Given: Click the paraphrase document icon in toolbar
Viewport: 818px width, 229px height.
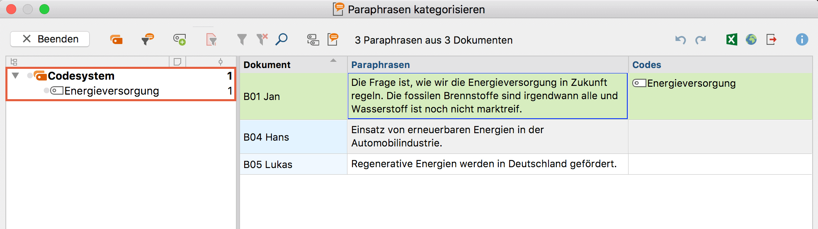Looking at the screenshot, I should point(333,39).
